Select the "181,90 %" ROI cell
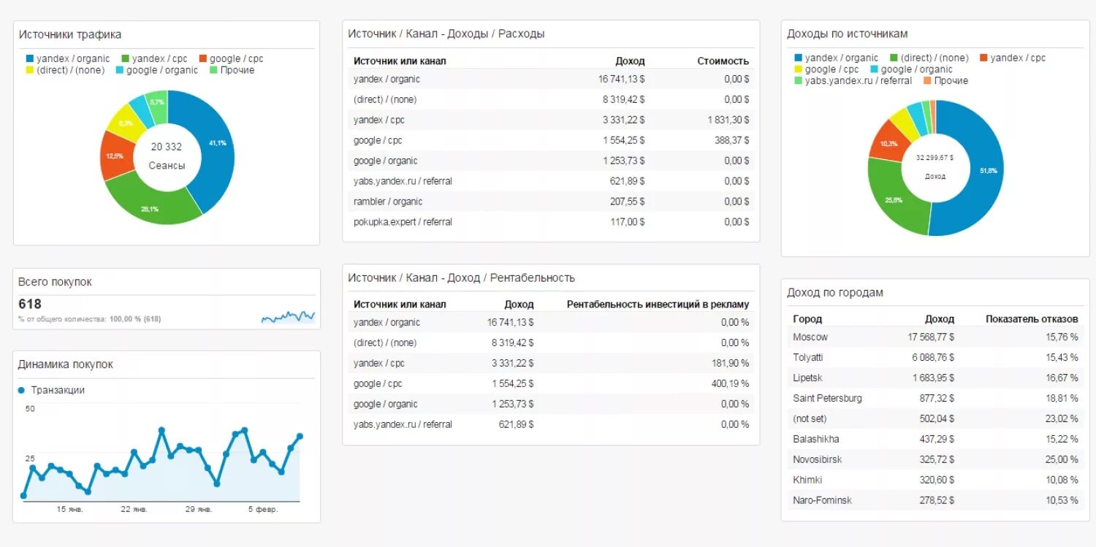The image size is (1096, 547). point(731,363)
